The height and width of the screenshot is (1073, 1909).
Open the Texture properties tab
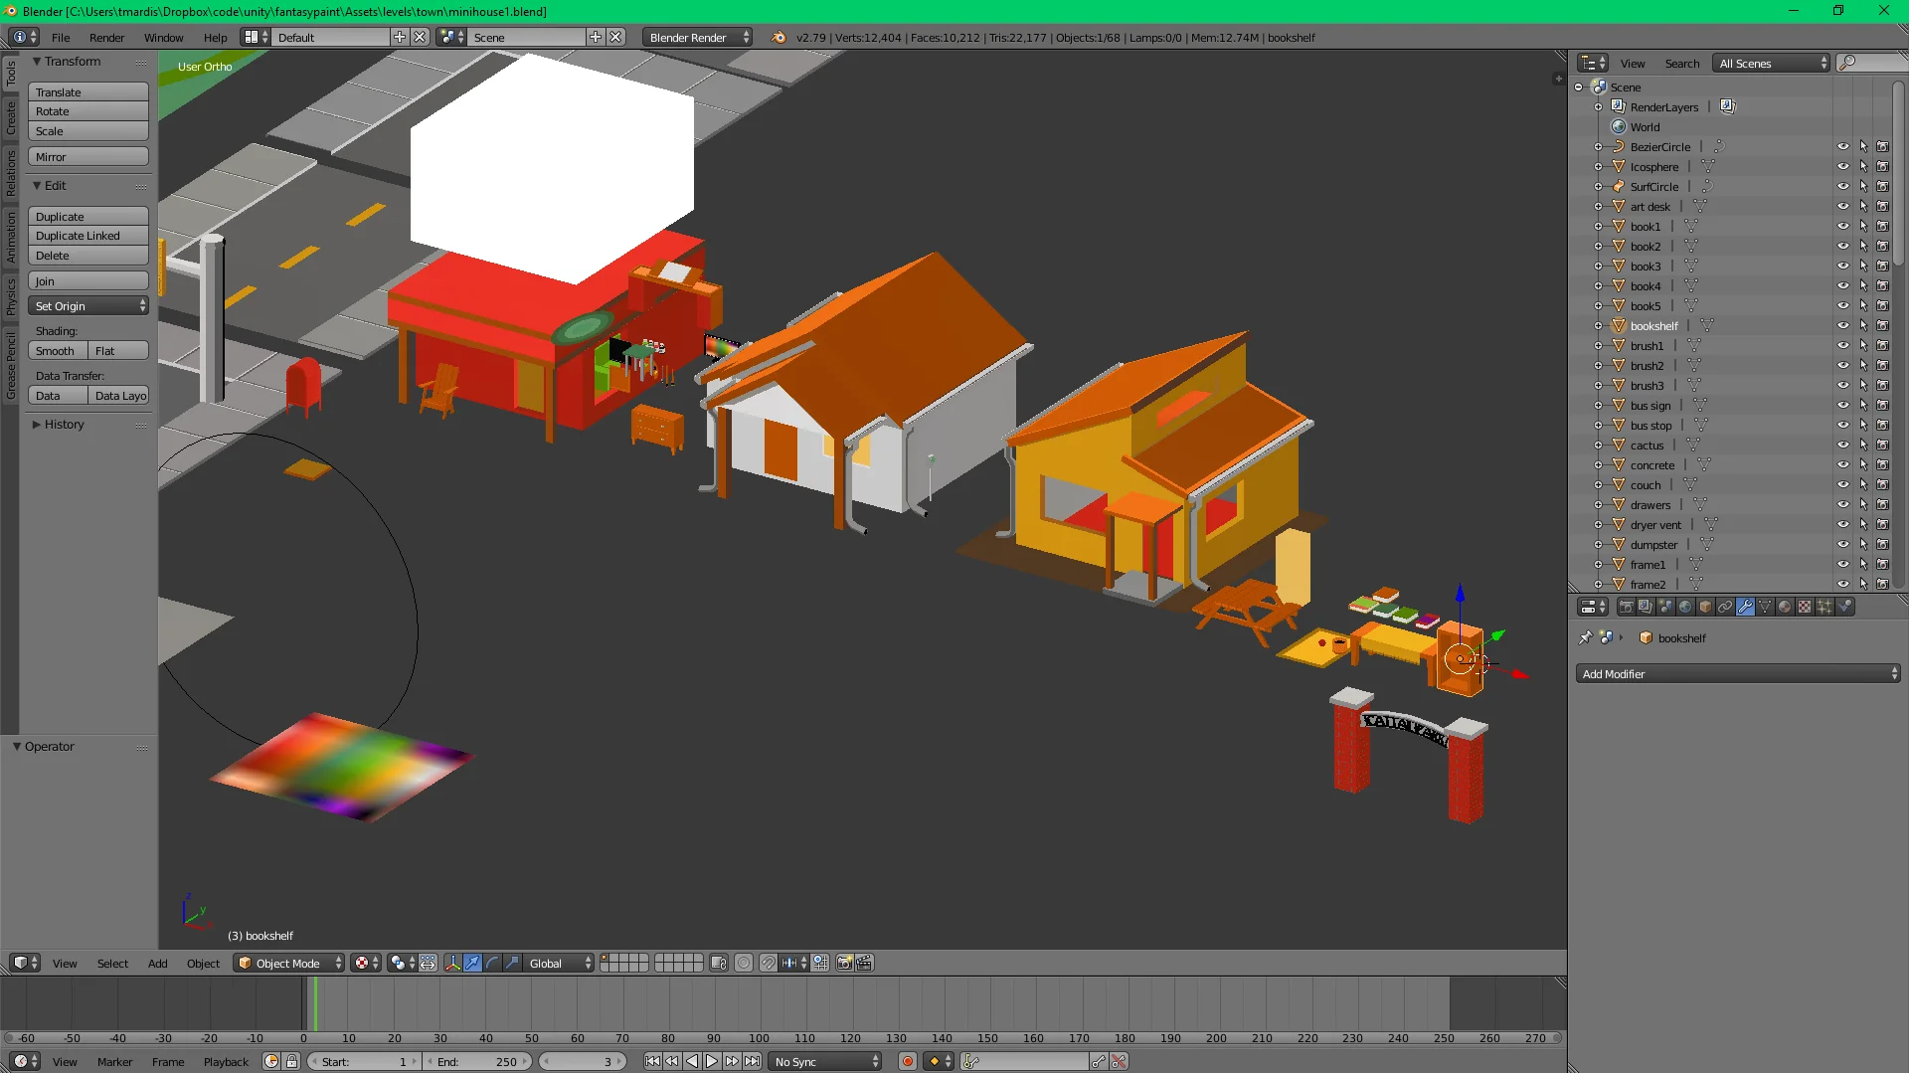1805,607
